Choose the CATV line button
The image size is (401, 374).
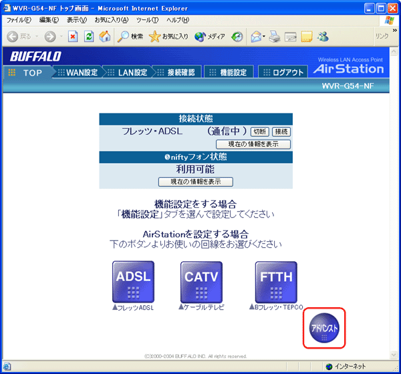point(201,282)
